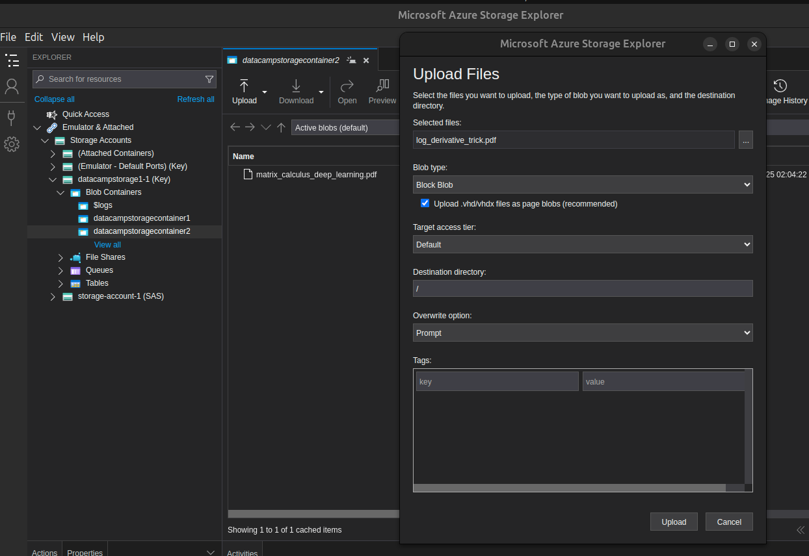Screen dimensions: 809x556
Task: Click the Download toolbar icon
Action: 295,91
